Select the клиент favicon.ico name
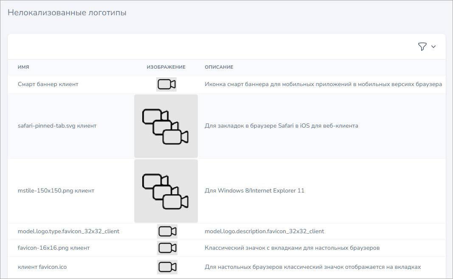 [42, 267]
